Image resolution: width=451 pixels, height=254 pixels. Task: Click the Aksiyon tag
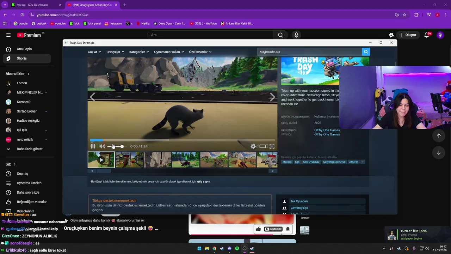coord(353,162)
